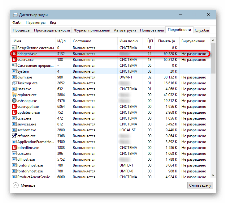Select the ashsnap.exe process name

click(x=27, y=101)
